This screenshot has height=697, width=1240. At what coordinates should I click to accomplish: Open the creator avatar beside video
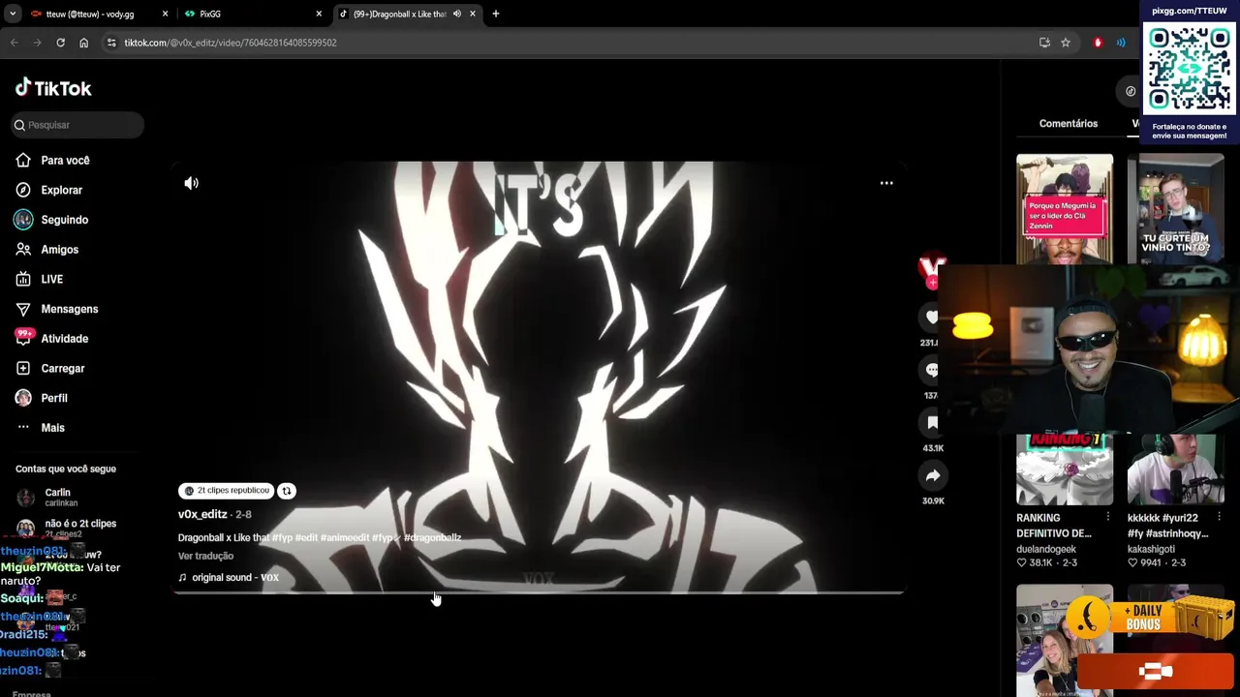point(931,267)
